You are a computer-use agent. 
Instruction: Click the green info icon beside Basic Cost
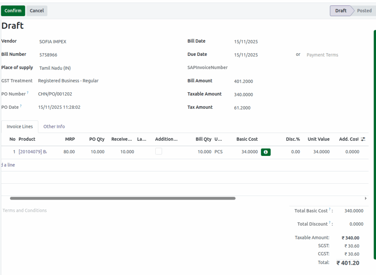point(265,152)
